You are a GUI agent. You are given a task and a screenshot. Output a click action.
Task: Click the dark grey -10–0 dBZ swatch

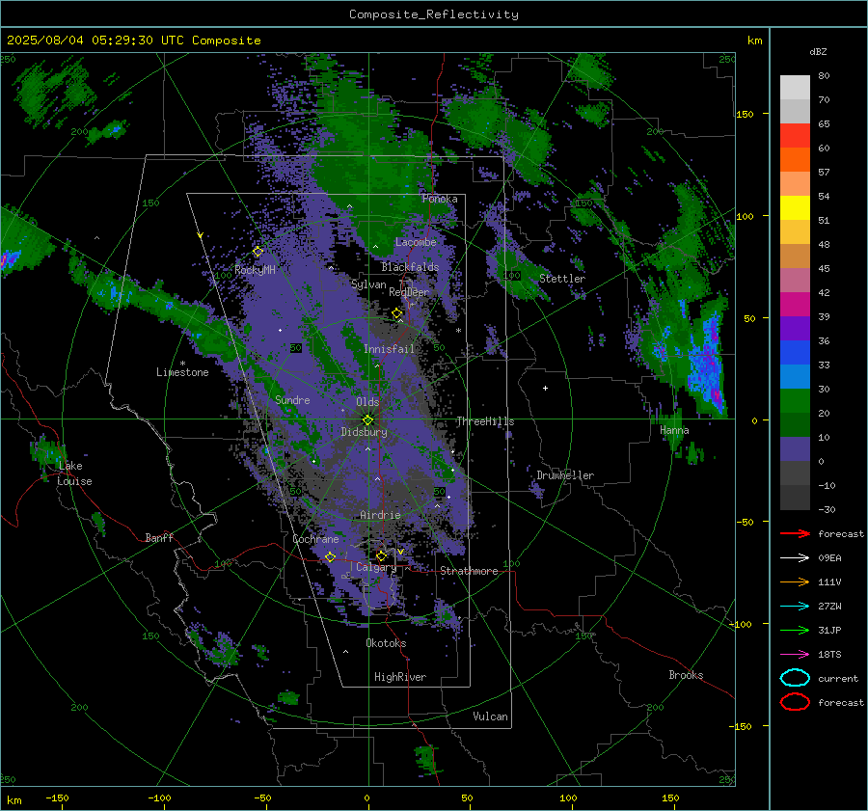(x=795, y=473)
